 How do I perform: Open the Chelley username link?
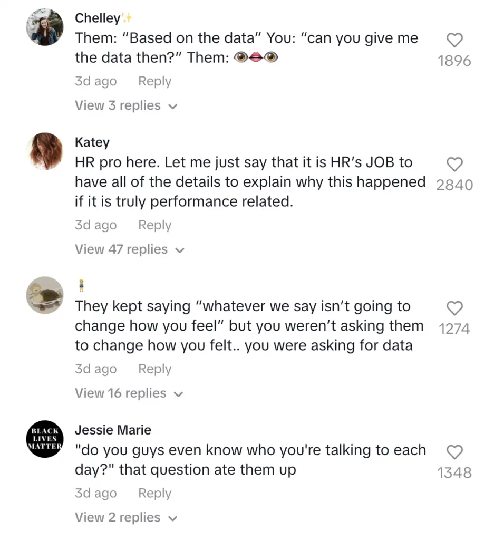pyautogui.click(x=98, y=18)
